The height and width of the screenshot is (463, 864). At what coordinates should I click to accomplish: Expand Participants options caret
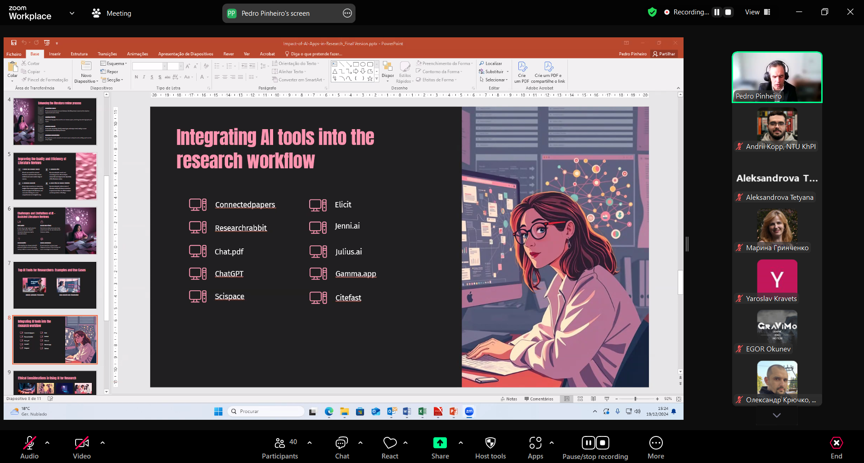(310, 443)
